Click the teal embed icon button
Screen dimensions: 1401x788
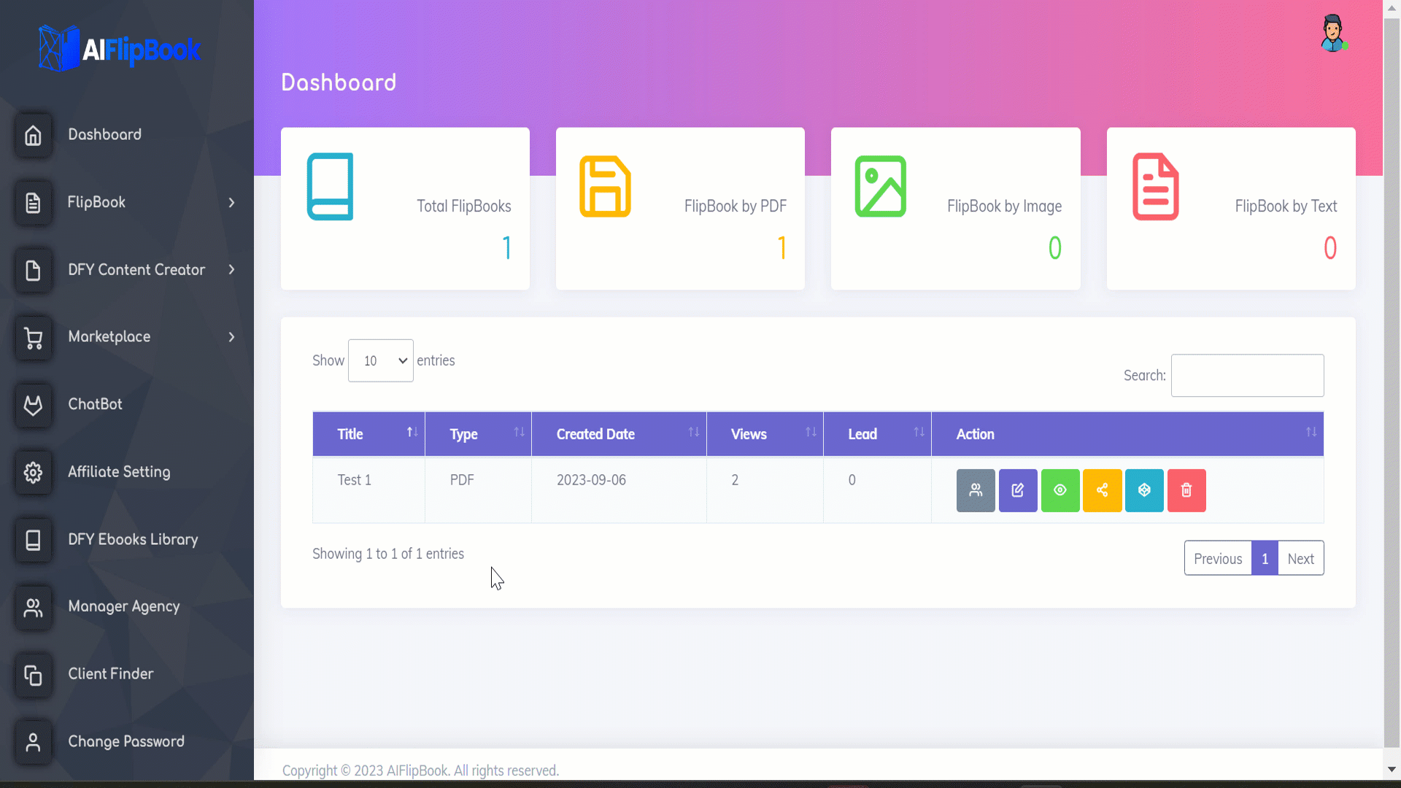tap(1144, 490)
